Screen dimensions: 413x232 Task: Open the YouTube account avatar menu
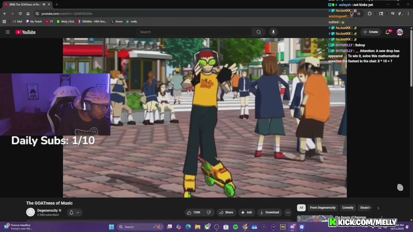pyautogui.click(x=400, y=32)
